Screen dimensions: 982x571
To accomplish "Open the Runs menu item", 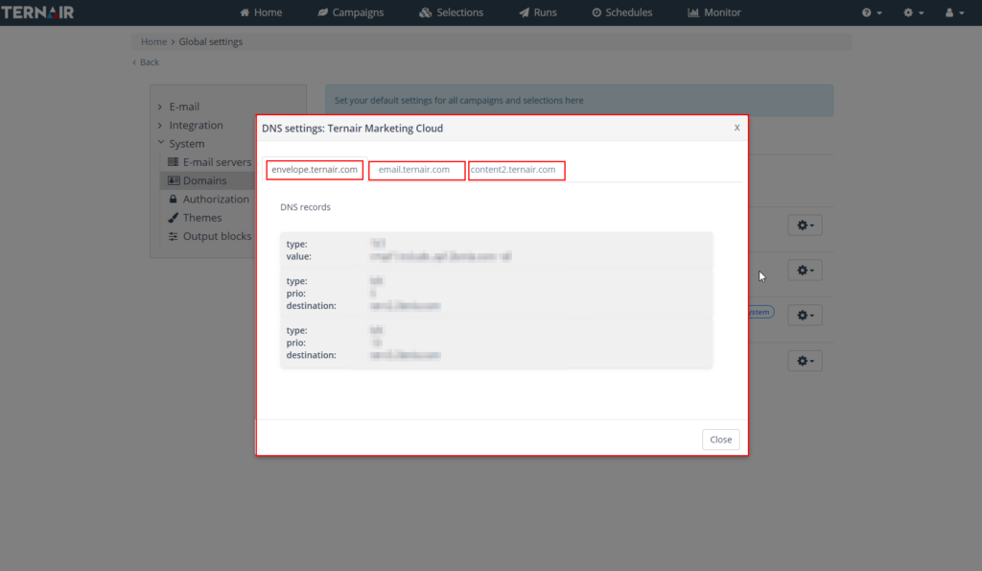I will [x=538, y=12].
